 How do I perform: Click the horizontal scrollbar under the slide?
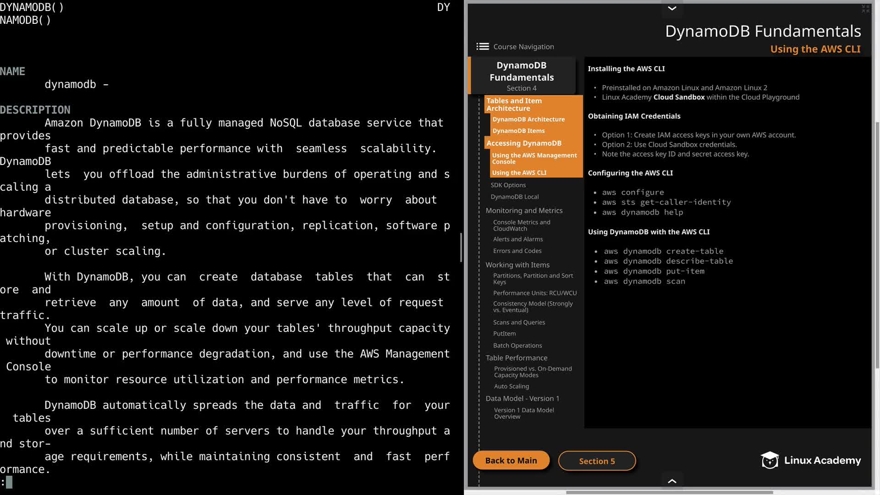coord(669,492)
